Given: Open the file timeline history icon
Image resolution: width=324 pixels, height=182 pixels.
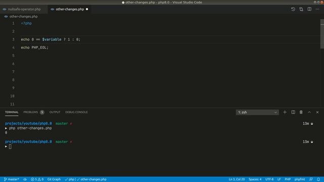Looking at the screenshot, I should click(293, 9).
